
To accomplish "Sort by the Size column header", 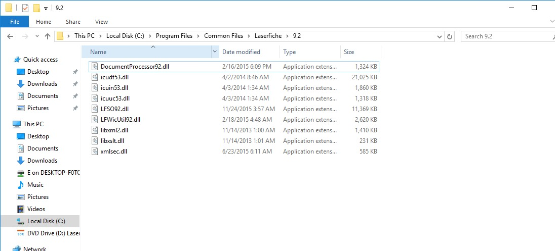I will (361, 52).
